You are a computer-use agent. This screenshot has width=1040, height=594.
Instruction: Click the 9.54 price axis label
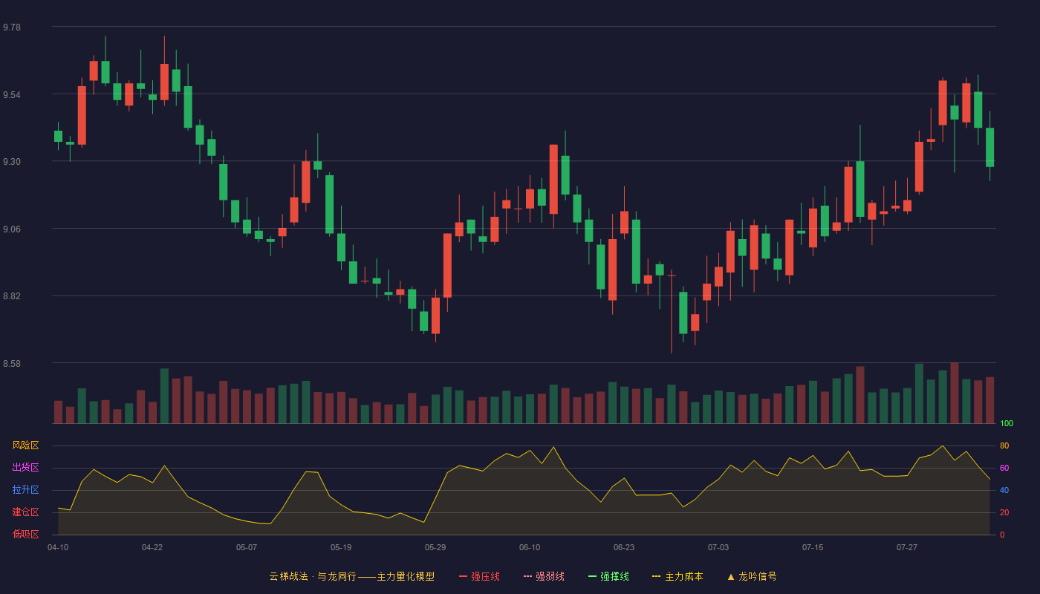tap(12, 95)
